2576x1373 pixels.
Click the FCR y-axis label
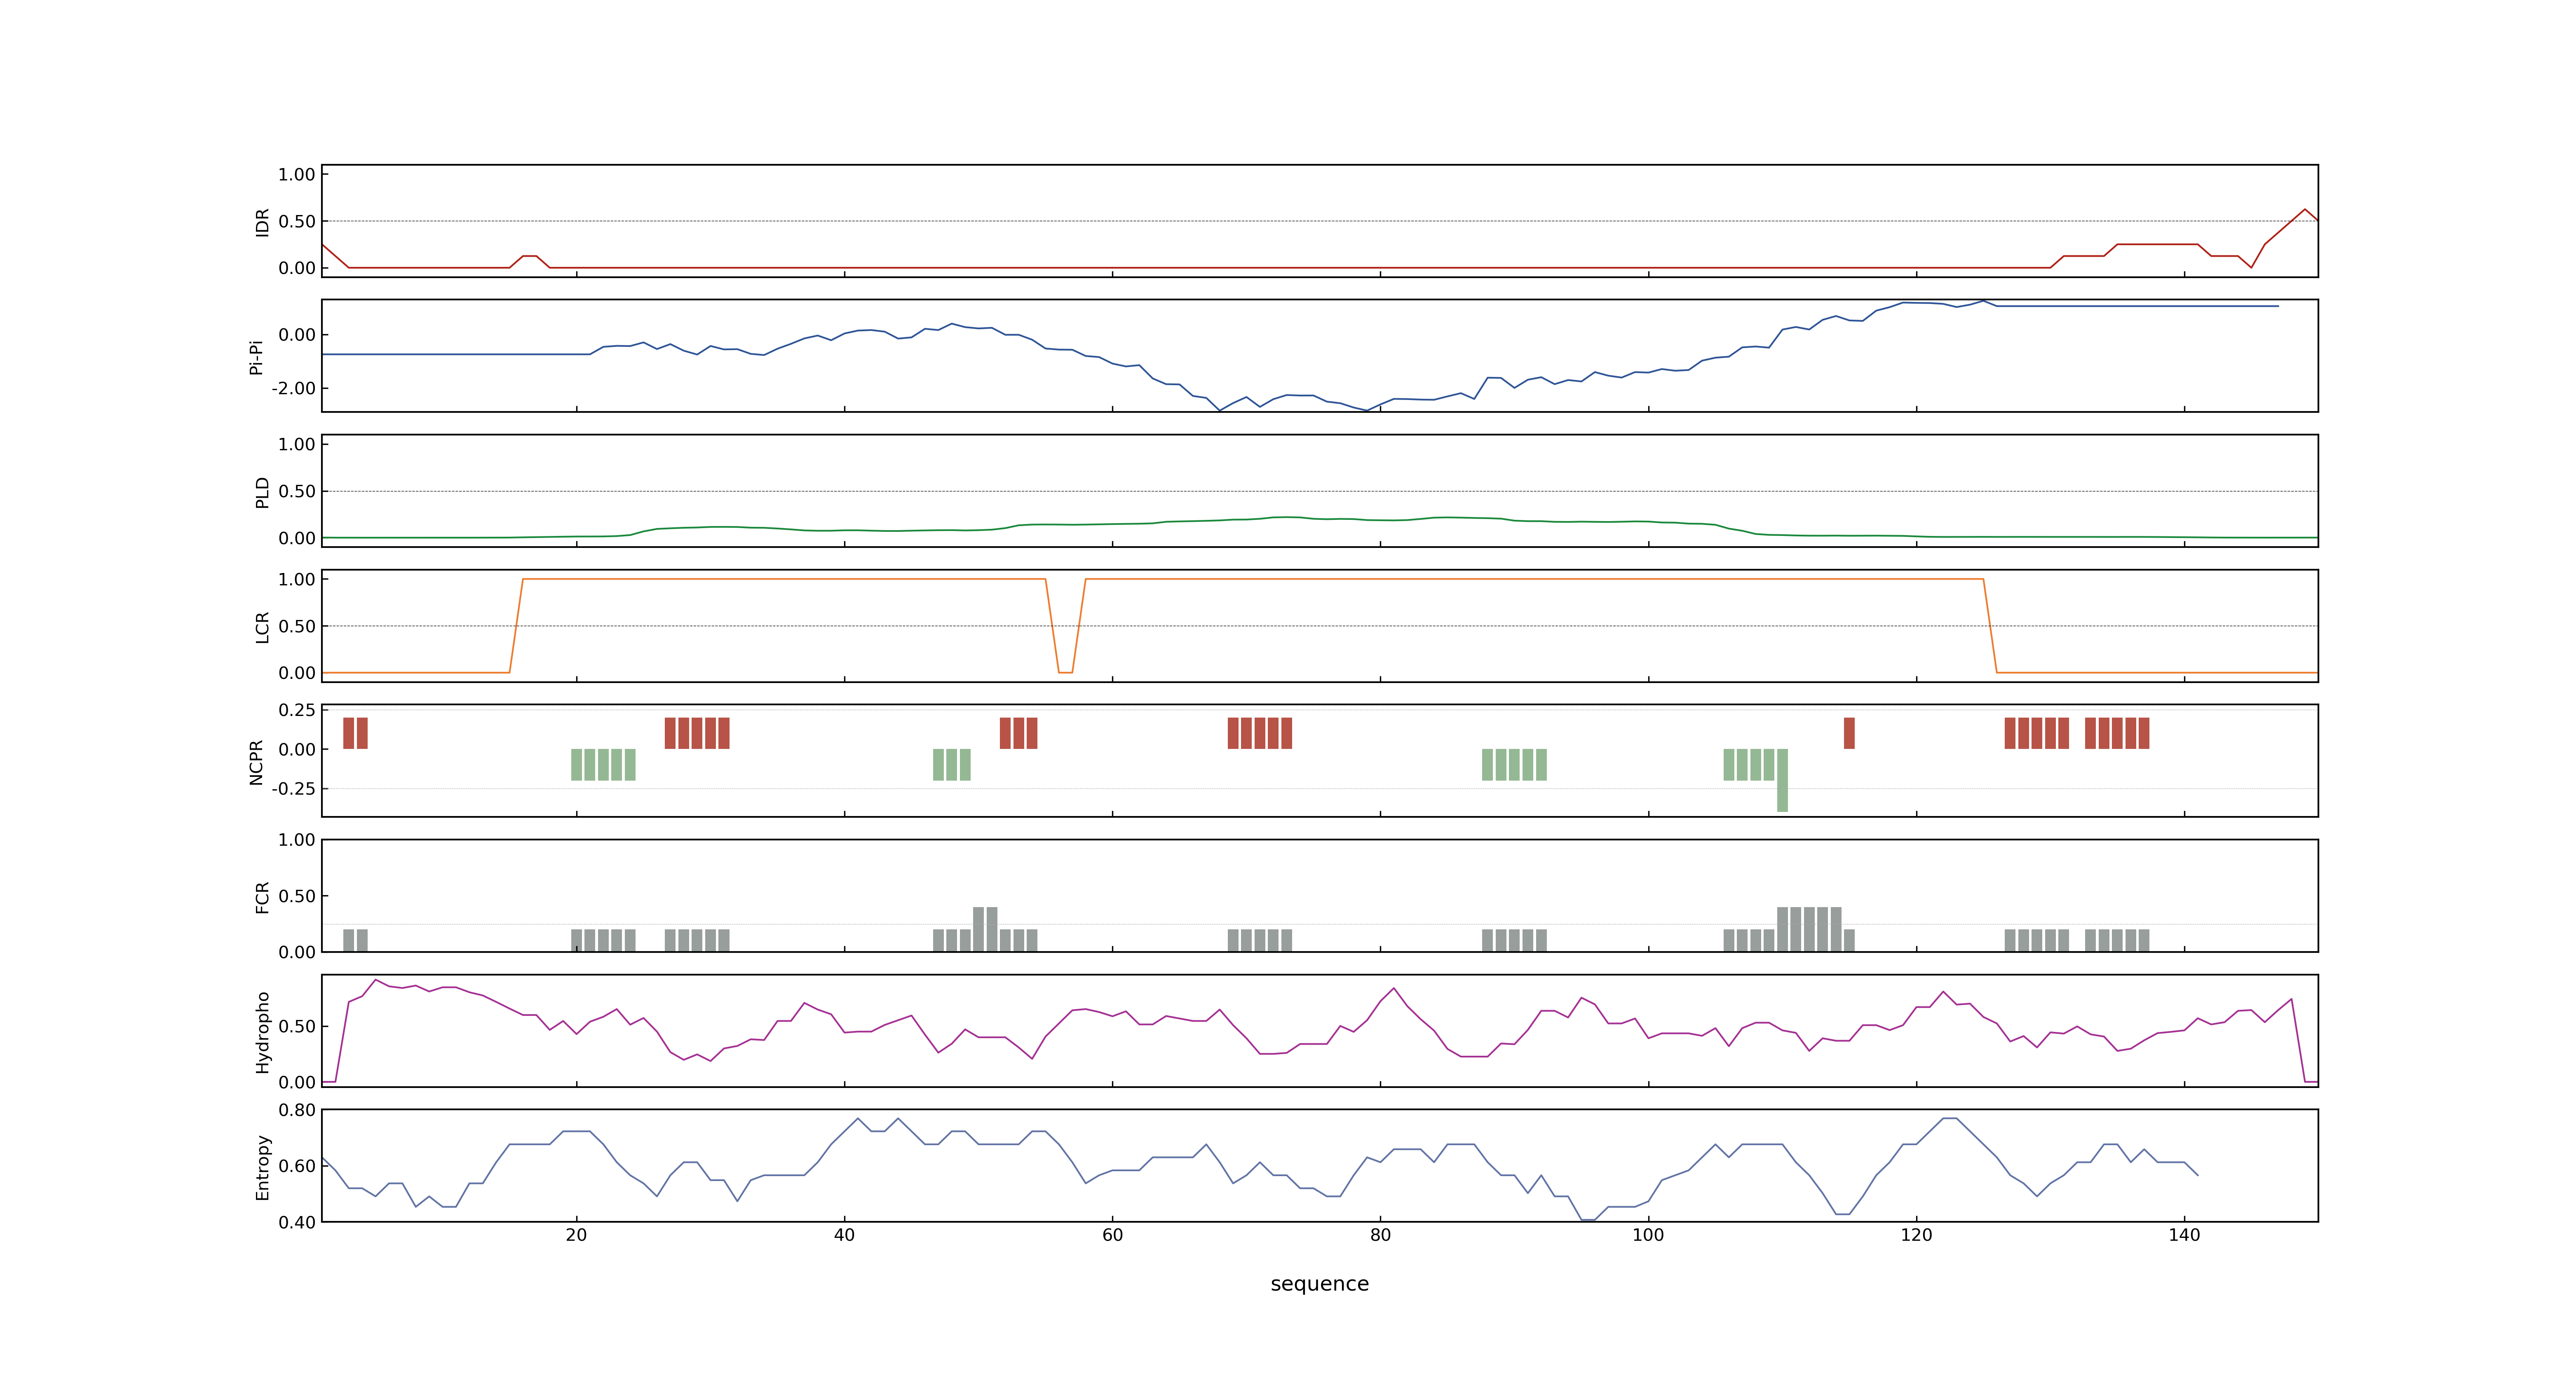262,897
